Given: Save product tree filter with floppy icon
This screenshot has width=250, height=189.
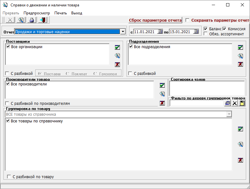Looking at the screenshot, I should (x=242, y=103).
